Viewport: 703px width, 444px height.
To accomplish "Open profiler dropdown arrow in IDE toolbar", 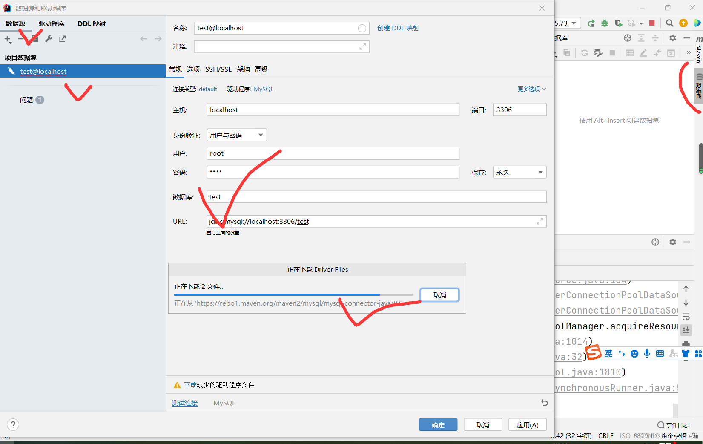I will pyautogui.click(x=641, y=23).
